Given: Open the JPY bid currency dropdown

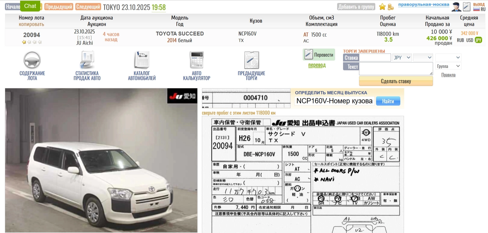Looking at the screenshot, I should (x=402, y=58).
